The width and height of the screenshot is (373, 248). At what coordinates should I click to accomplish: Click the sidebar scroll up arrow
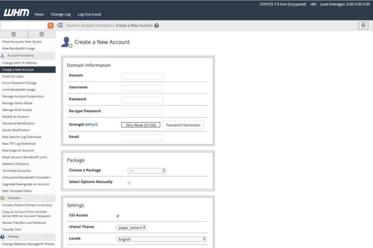coord(14,34)
